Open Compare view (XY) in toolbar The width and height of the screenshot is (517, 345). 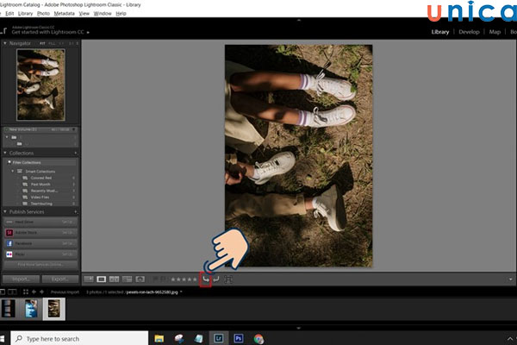[x=114, y=279]
